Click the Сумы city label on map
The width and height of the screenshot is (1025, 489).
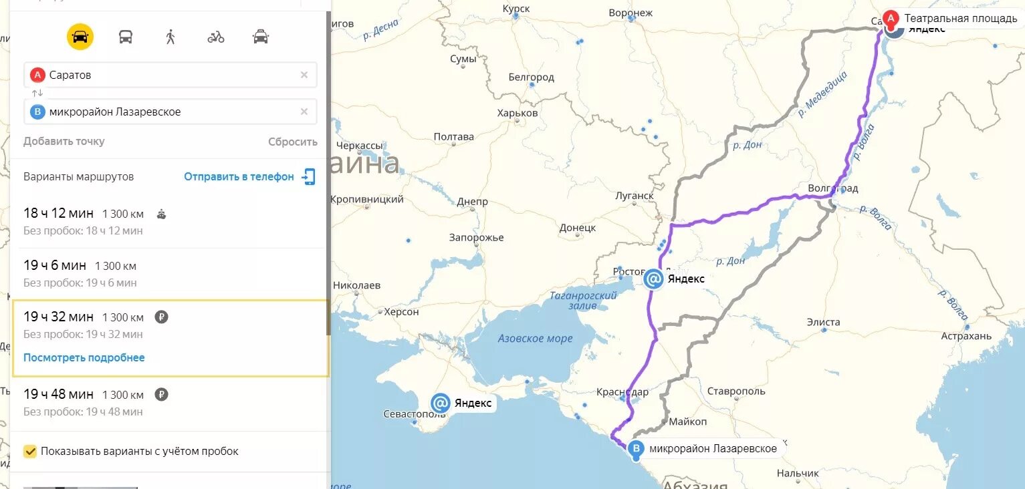(463, 59)
